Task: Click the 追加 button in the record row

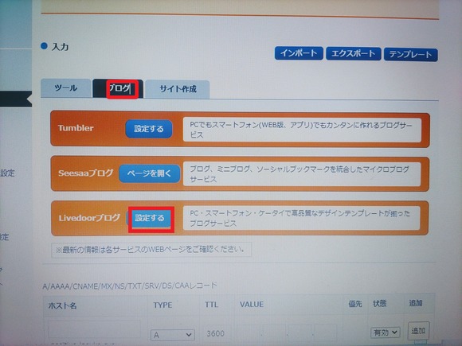Action: click(x=418, y=332)
